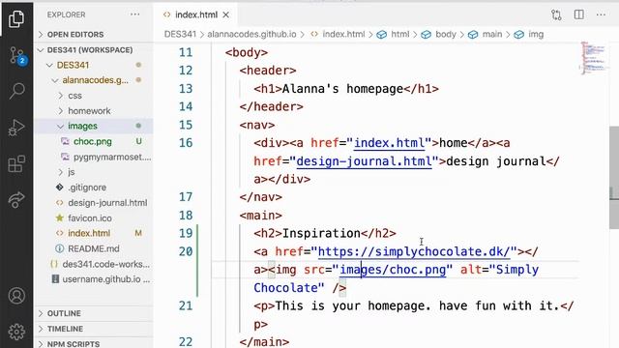Screen dimensions: 619x348
Task: Open des341.code-works... workspace file
Action: [94, 264]
